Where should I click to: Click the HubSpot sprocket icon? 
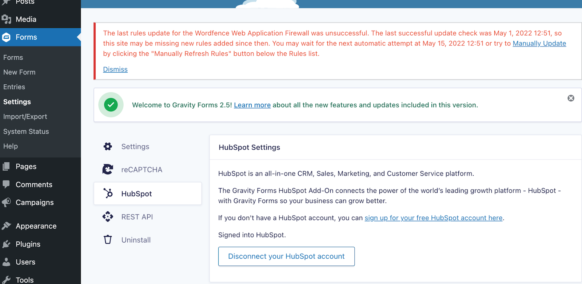(x=108, y=193)
